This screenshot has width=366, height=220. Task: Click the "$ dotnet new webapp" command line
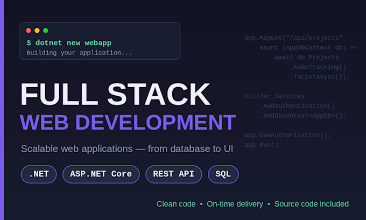[69, 43]
